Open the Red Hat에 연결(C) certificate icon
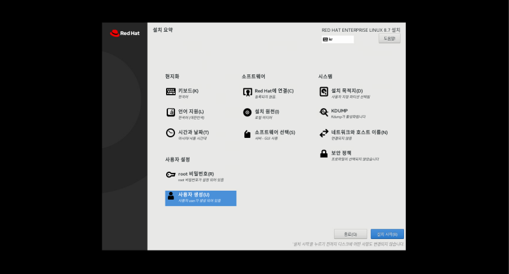This screenshot has width=509, height=274. point(248,92)
